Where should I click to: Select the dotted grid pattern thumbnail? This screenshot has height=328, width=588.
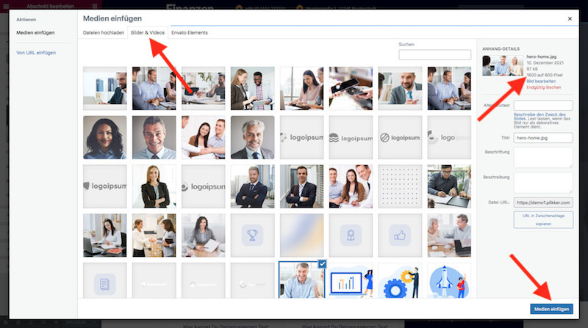click(x=400, y=186)
